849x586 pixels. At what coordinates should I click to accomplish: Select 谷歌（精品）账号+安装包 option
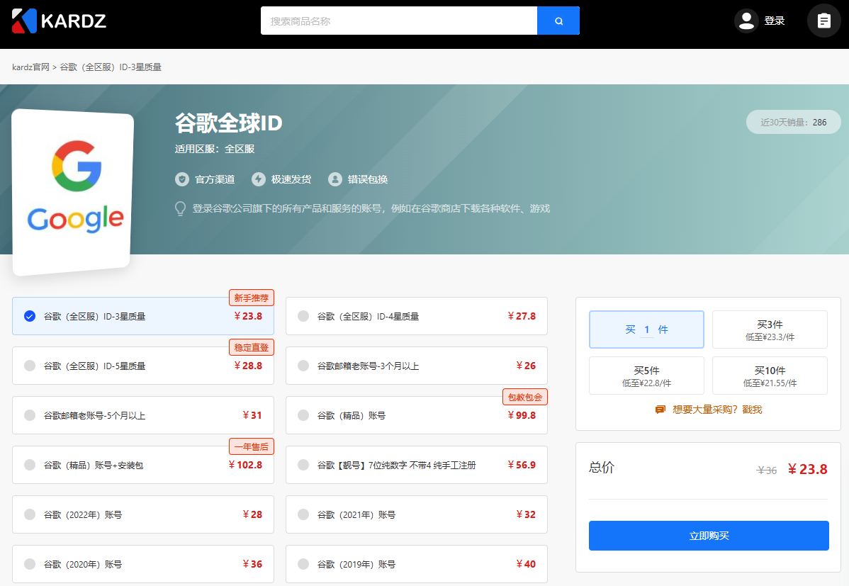point(143,466)
